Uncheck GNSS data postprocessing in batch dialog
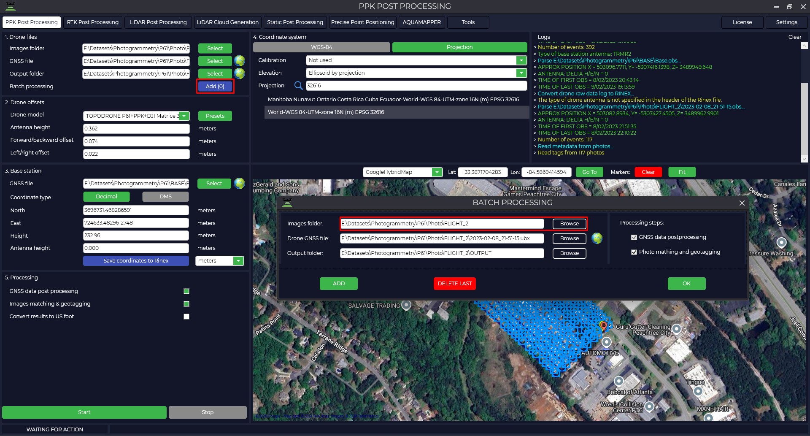 tap(634, 237)
